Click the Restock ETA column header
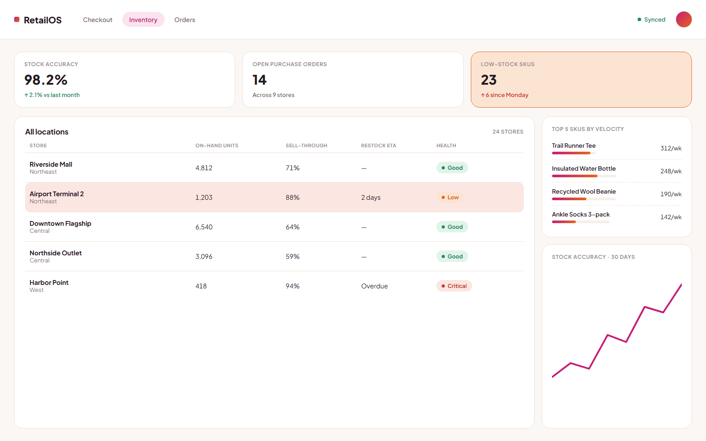706x441 pixels. point(379,146)
